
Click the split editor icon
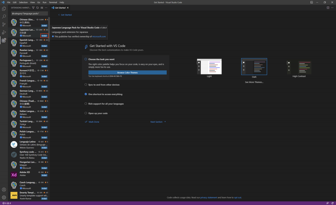[328, 8]
